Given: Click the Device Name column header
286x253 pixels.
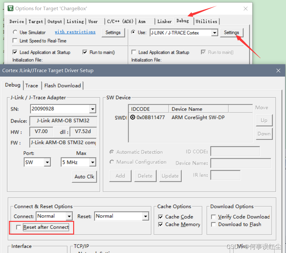Looking at the screenshot, I should click(x=199, y=109).
